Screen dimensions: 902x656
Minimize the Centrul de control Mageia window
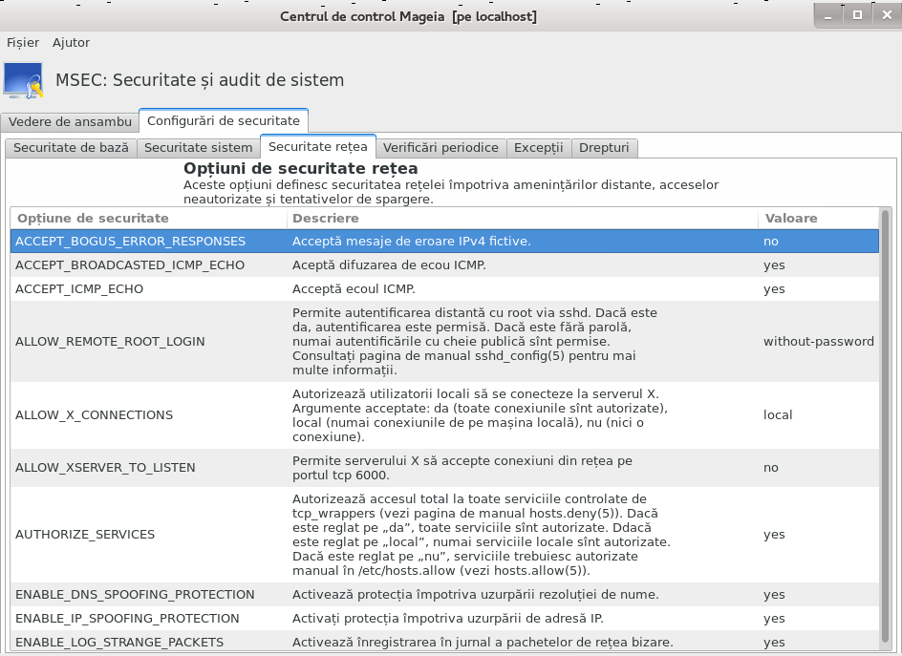click(x=828, y=16)
